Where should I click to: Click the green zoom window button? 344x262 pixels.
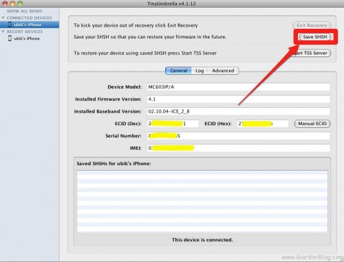pos(20,3)
